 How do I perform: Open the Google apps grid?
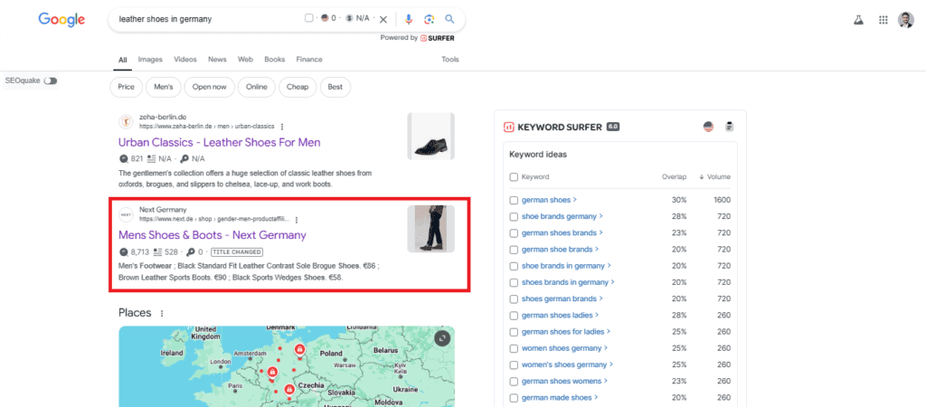[x=883, y=19]
